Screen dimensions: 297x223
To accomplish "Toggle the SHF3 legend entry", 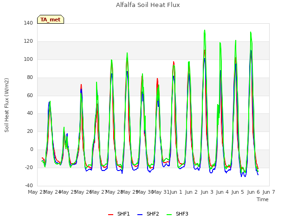I will (177, 214).
